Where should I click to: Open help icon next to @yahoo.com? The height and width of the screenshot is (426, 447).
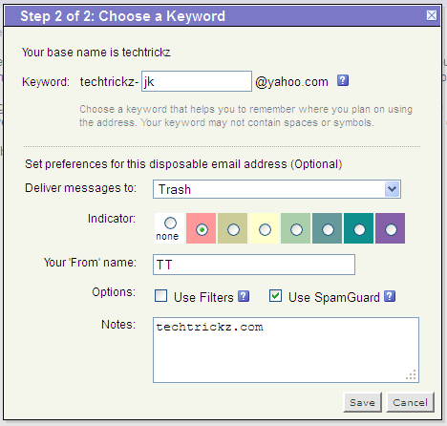(343, 80)
